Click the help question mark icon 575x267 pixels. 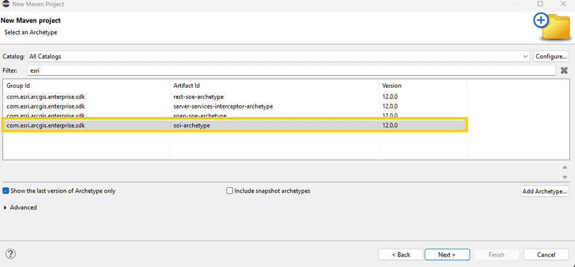[10, 254]
